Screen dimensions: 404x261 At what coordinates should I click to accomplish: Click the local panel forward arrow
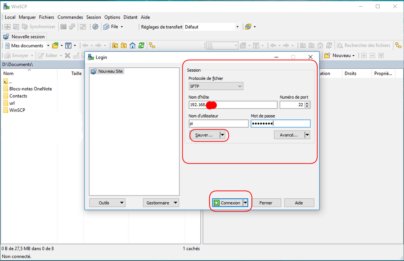click(98, 46)
